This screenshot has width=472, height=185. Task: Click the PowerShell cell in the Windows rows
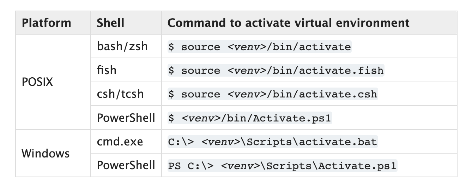pyautogui.click(x=126, y=165)
